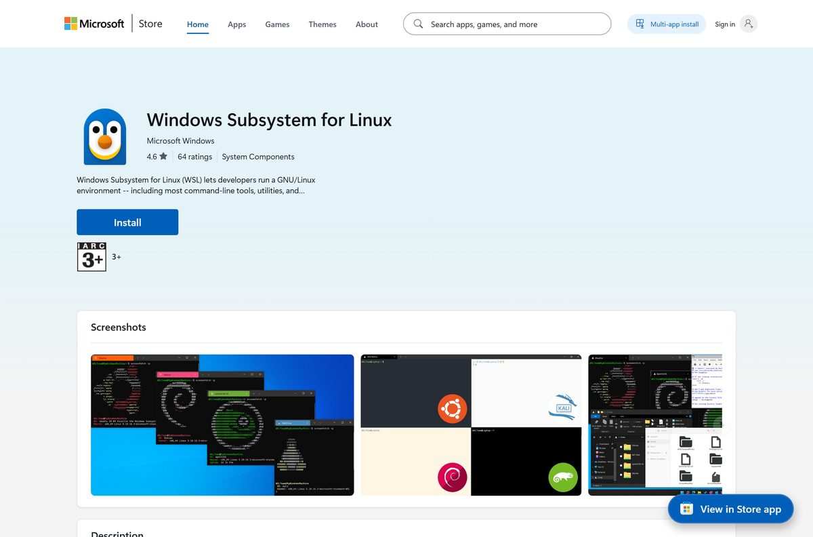813x537 pixels.
Task: Open the first screenshot with terminal windows
Action: click(x=222, y=425)
